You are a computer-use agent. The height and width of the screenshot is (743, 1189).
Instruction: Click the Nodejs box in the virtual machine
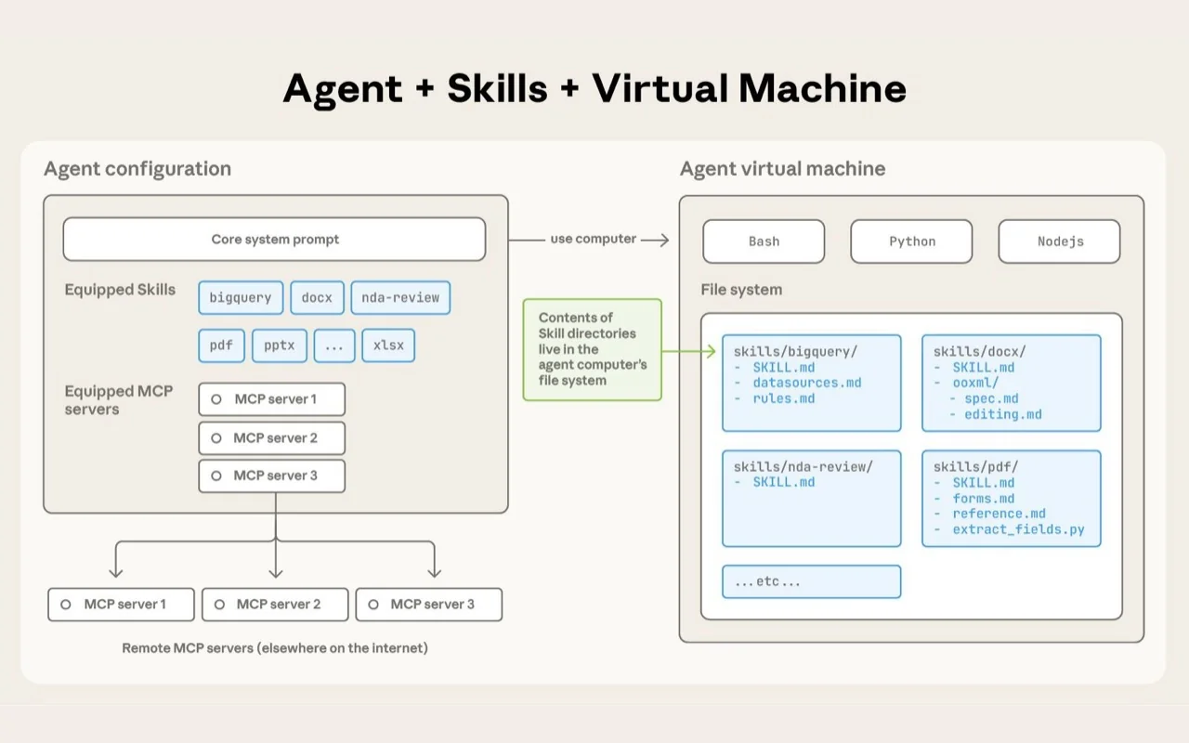coord(1060,241)
